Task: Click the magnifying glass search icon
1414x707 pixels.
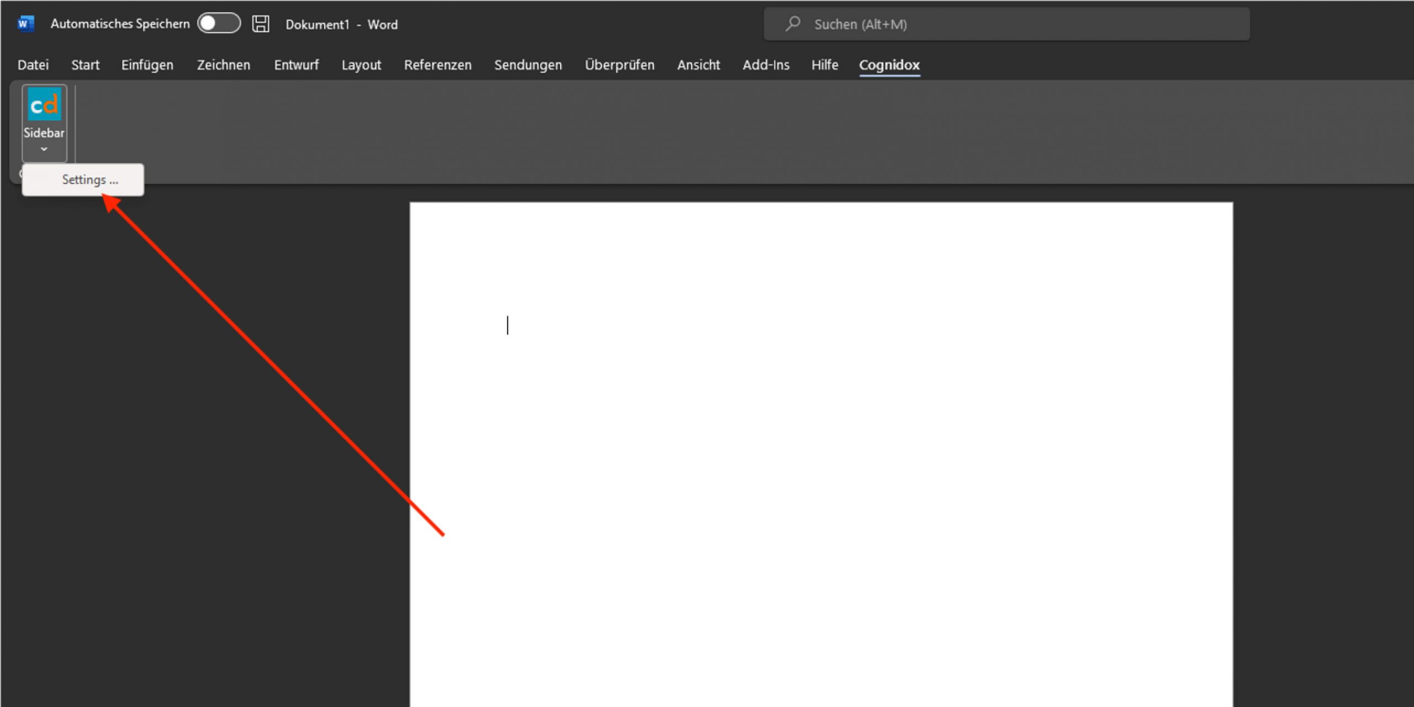Action: click(x=793, y=24)
